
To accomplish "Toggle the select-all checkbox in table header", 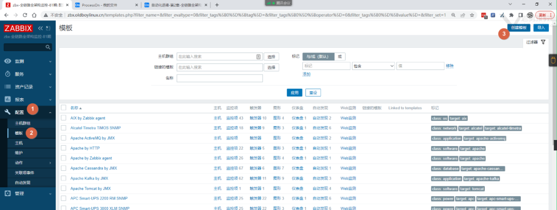I will [x=63, y=108].
